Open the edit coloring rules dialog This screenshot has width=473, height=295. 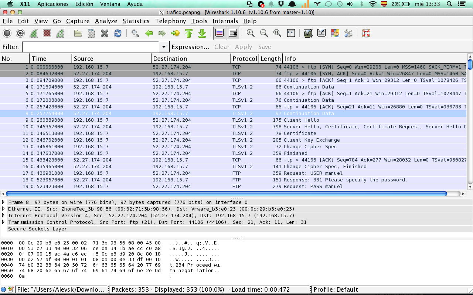(334, 33)
